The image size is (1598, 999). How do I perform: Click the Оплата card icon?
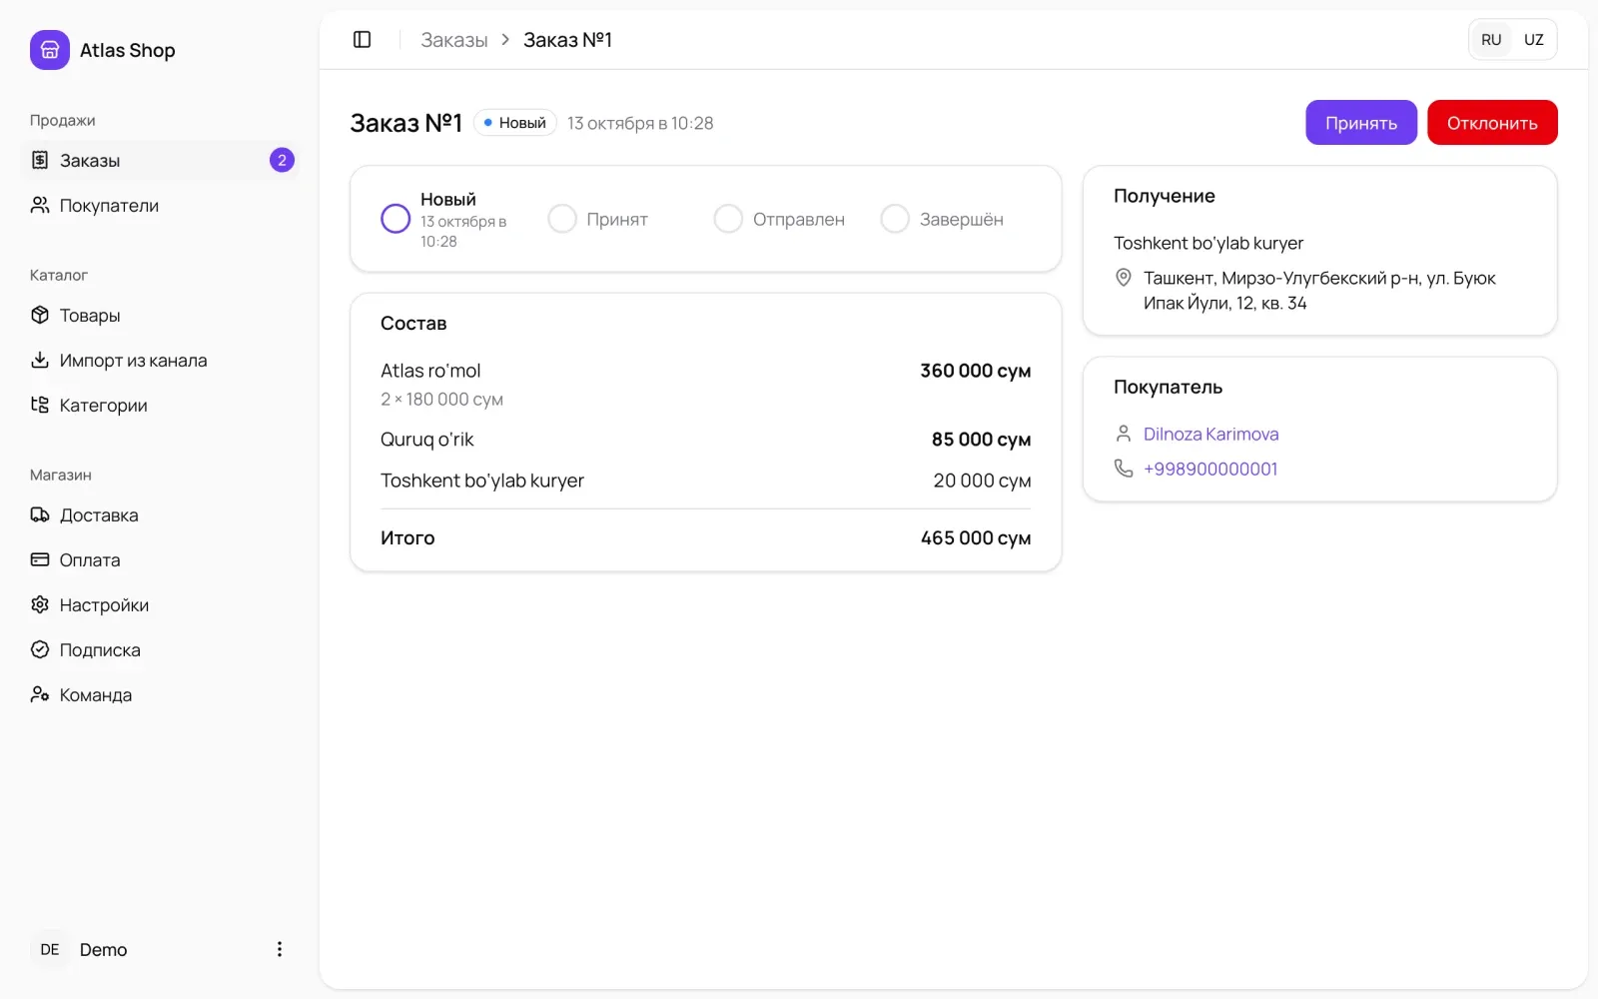point(40,559)
